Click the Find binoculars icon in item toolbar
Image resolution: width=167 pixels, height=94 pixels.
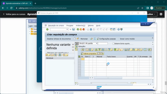coord(103,50)
